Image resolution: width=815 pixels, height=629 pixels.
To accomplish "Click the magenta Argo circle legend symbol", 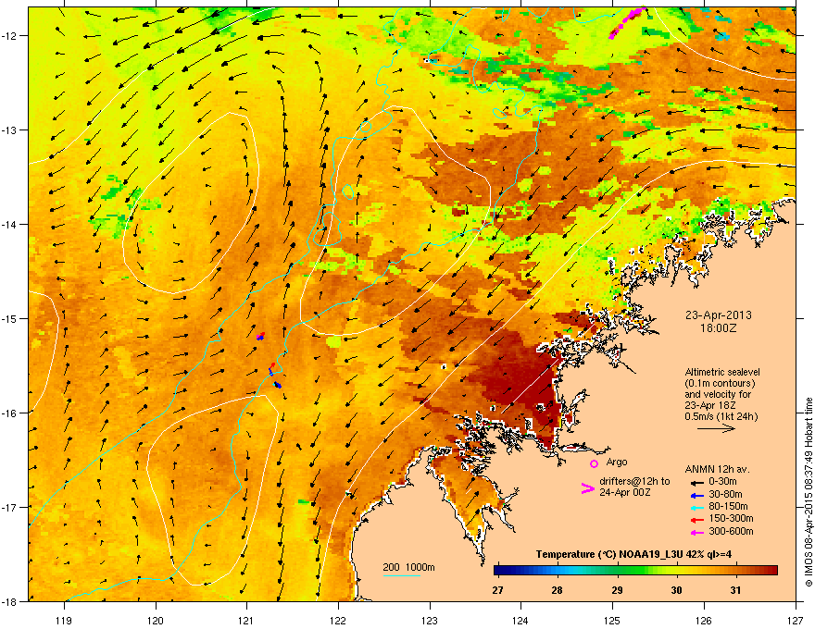I will click(x=594, y=463).
